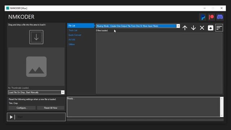
Task: Click the 'No Thumbnails Loaded' label
Action: click(18, 88)
